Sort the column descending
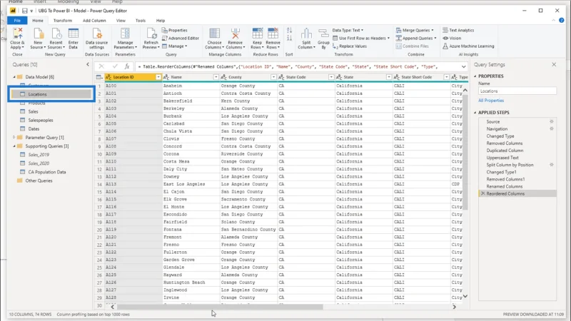 289,38
